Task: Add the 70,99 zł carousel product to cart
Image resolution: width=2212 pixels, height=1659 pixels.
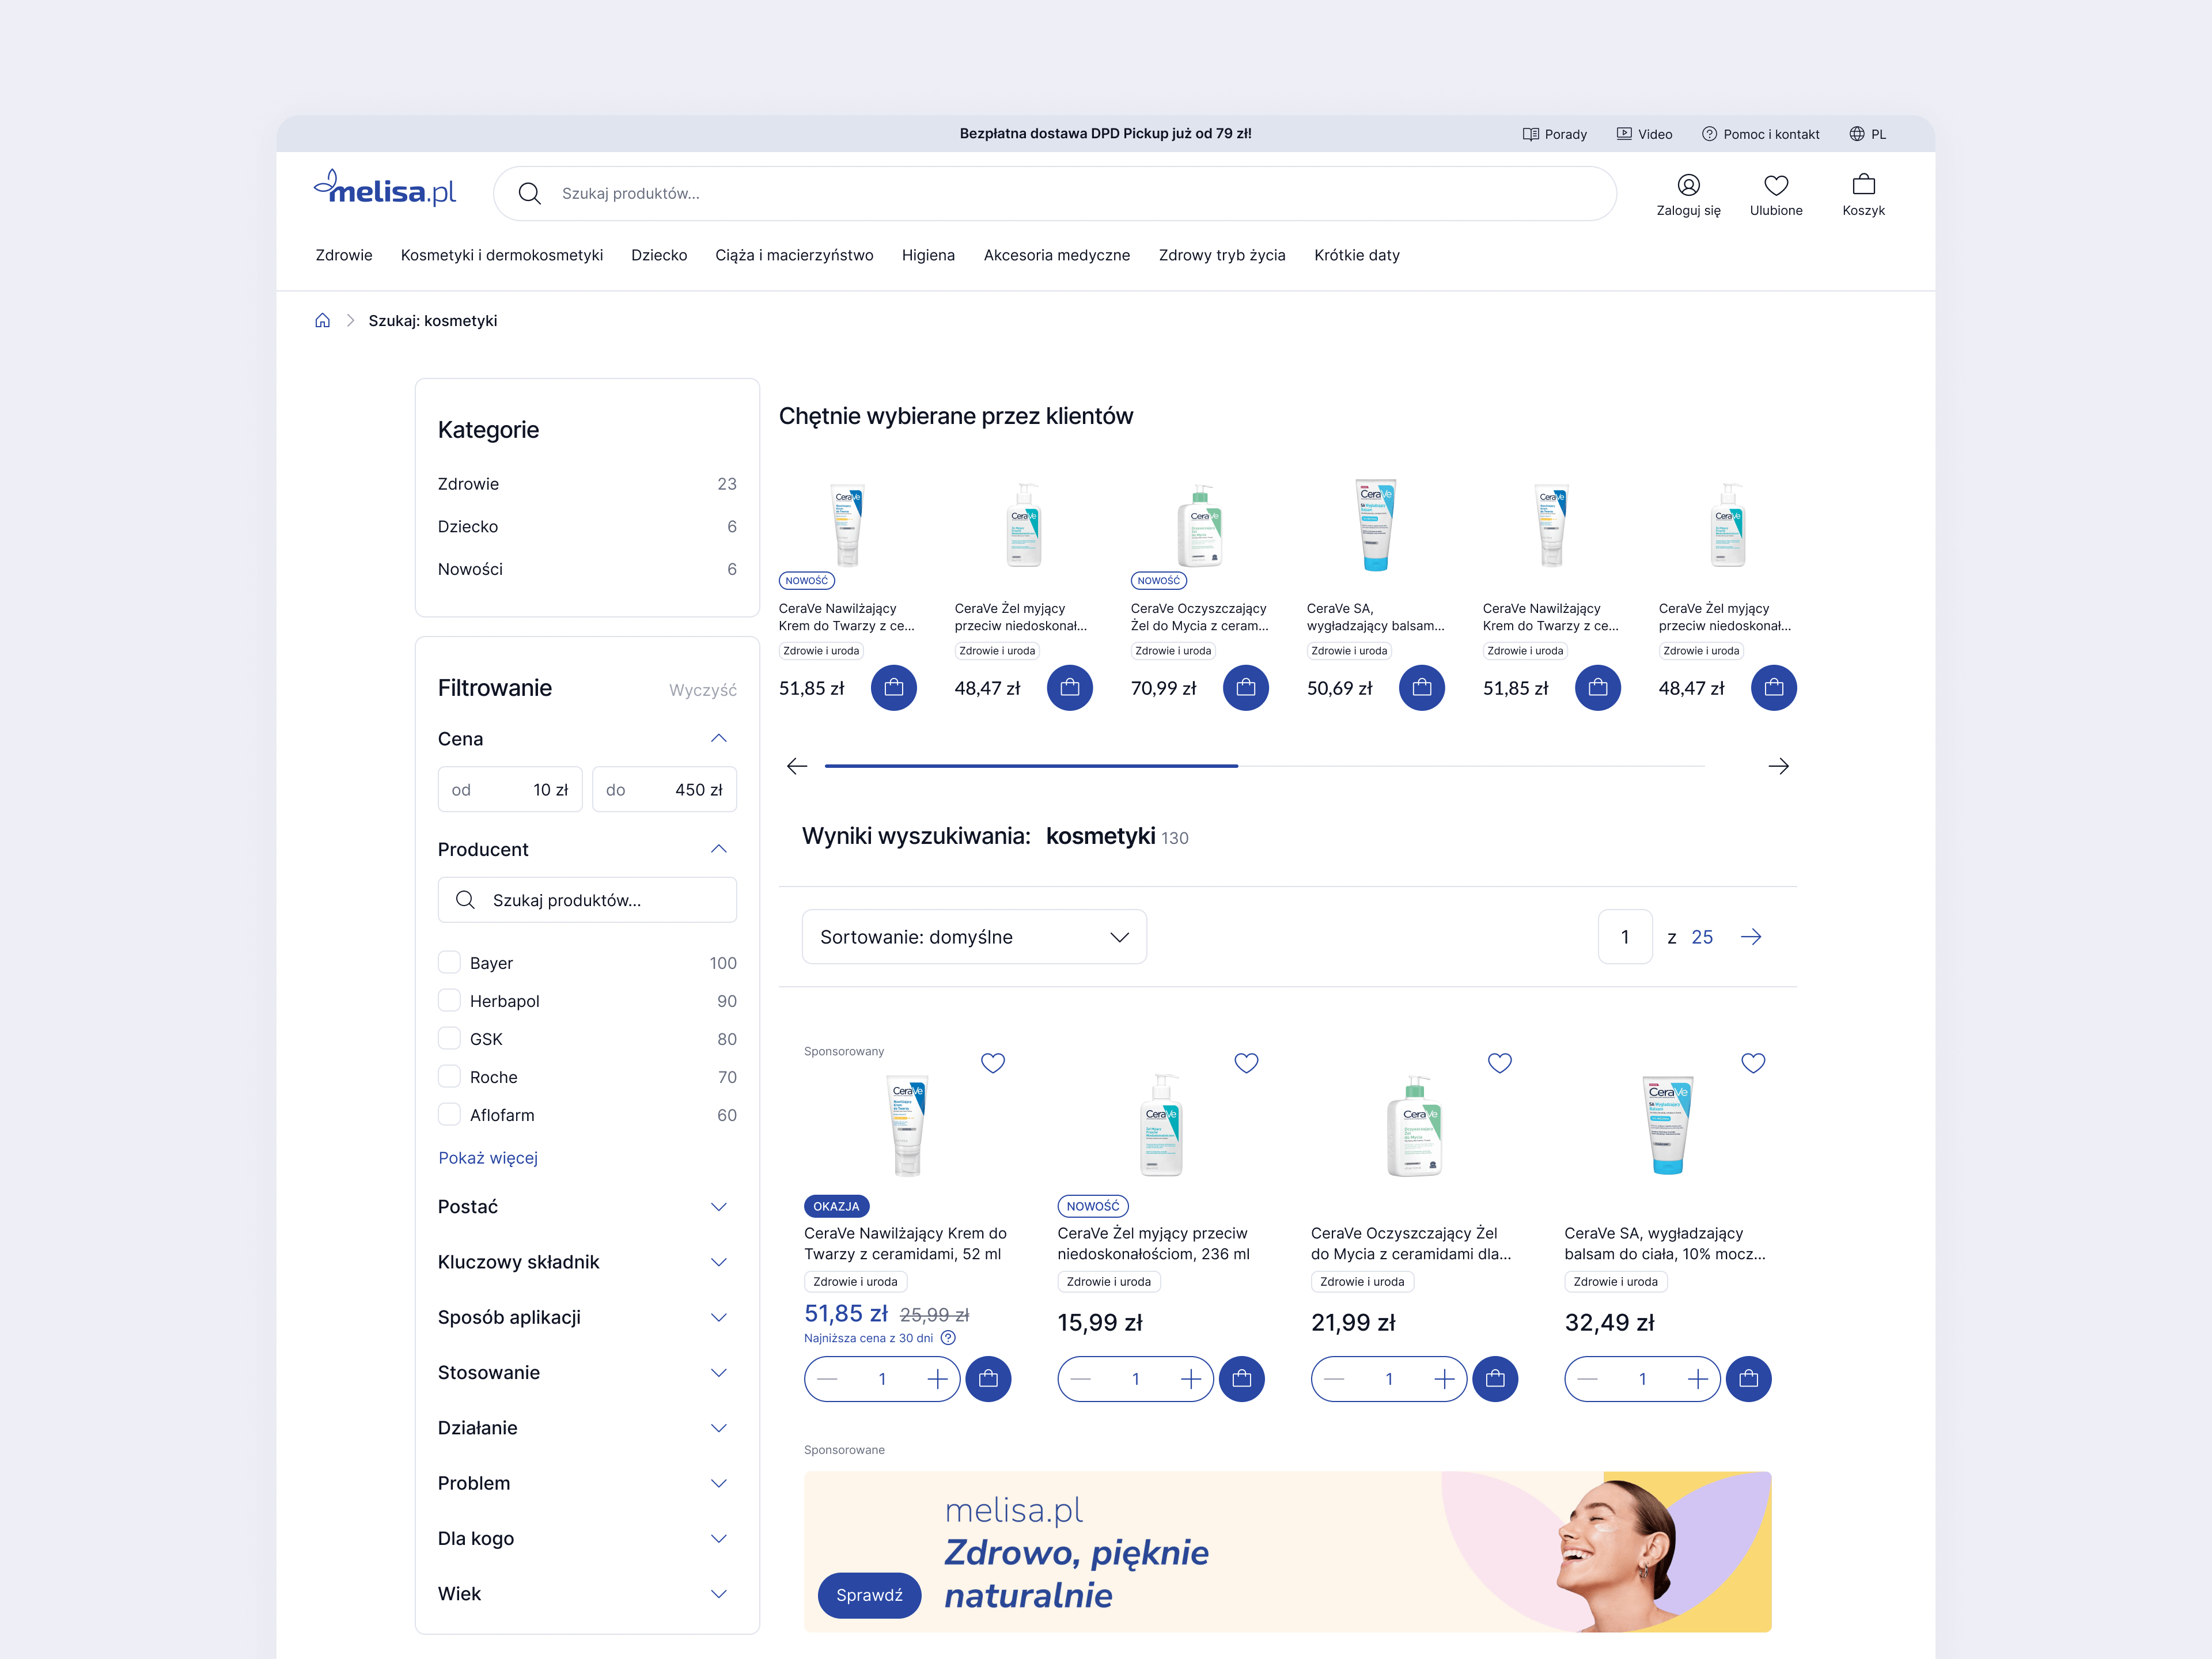Action: click(x=1245, y=688)
